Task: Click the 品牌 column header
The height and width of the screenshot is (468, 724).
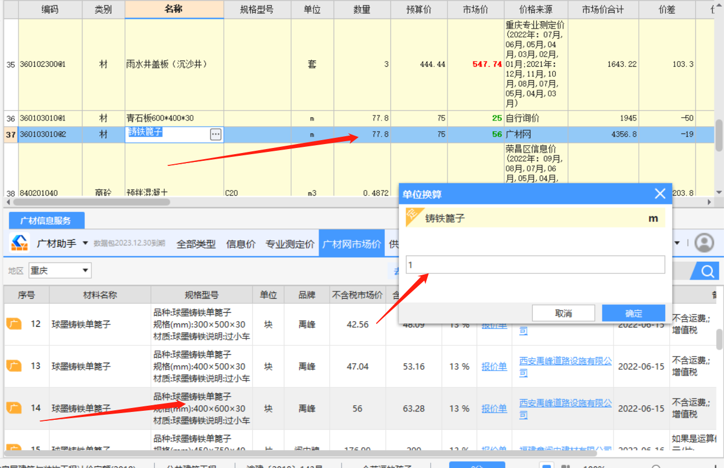Action: 306,295
